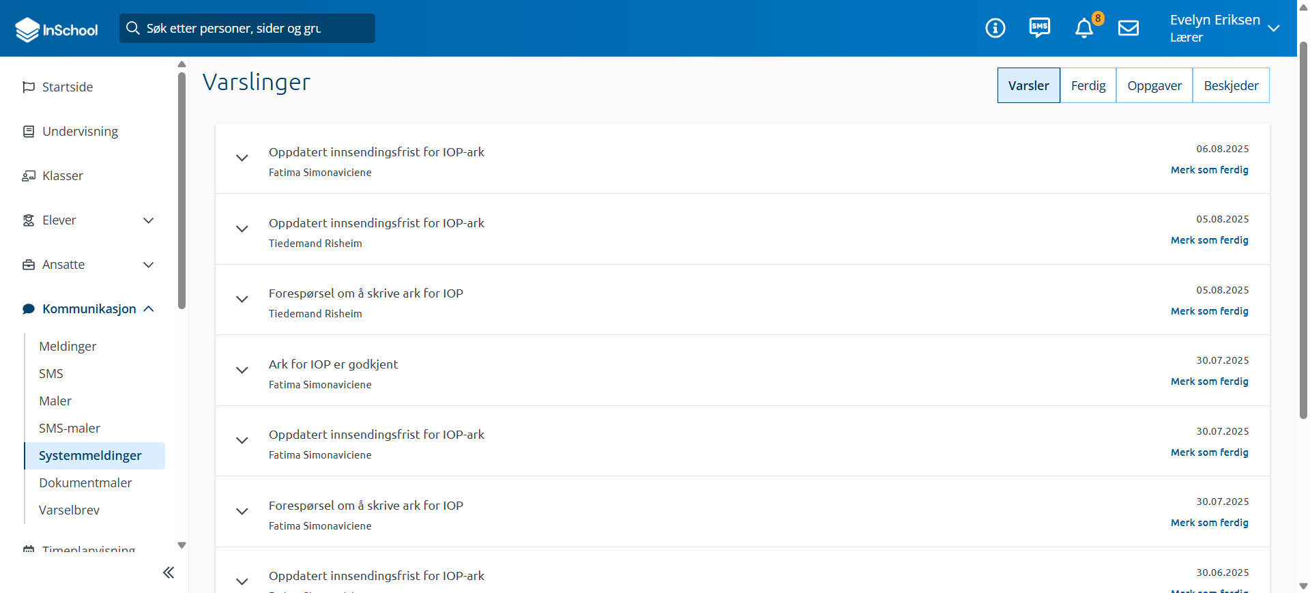Open Dokumentmaler under Kommunikasjon
Image resolution: width=1310 pixels, height=593 pixels.
(x=85, y=483)
